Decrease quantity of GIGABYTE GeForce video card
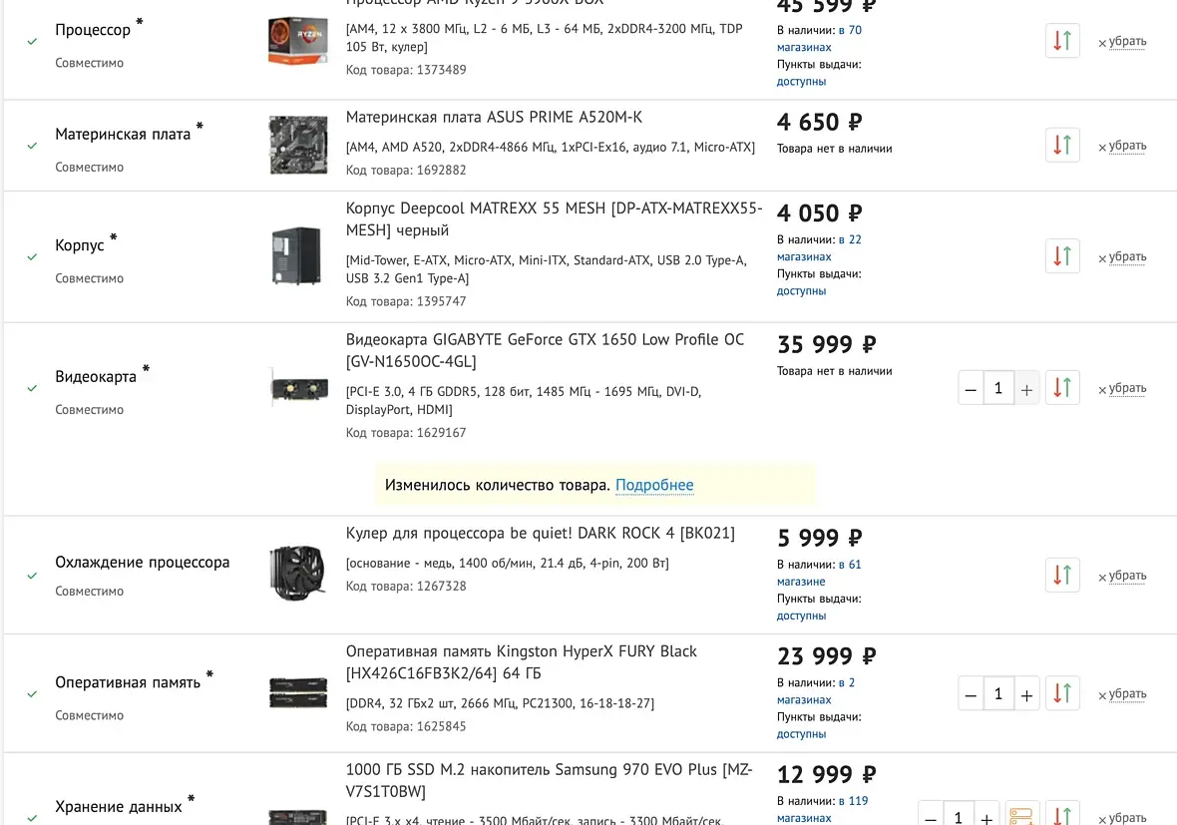 971,388
